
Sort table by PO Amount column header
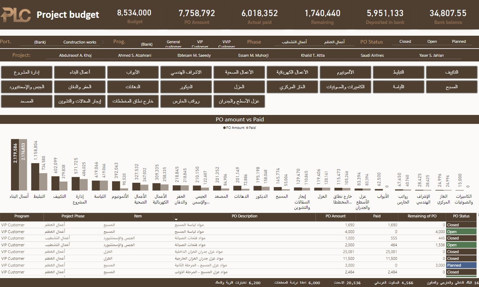coord(336,216)
